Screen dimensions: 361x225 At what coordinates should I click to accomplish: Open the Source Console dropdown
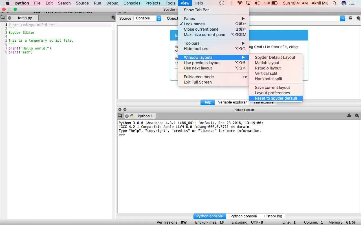147,18
